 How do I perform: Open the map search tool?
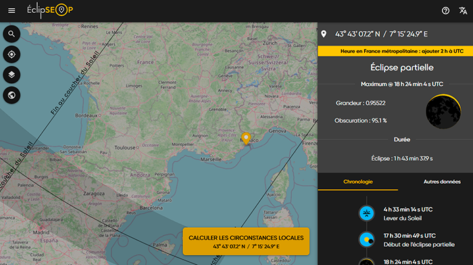(11, 34)
